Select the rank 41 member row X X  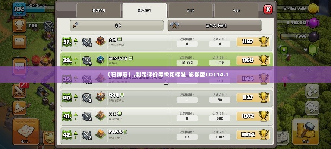167,116
